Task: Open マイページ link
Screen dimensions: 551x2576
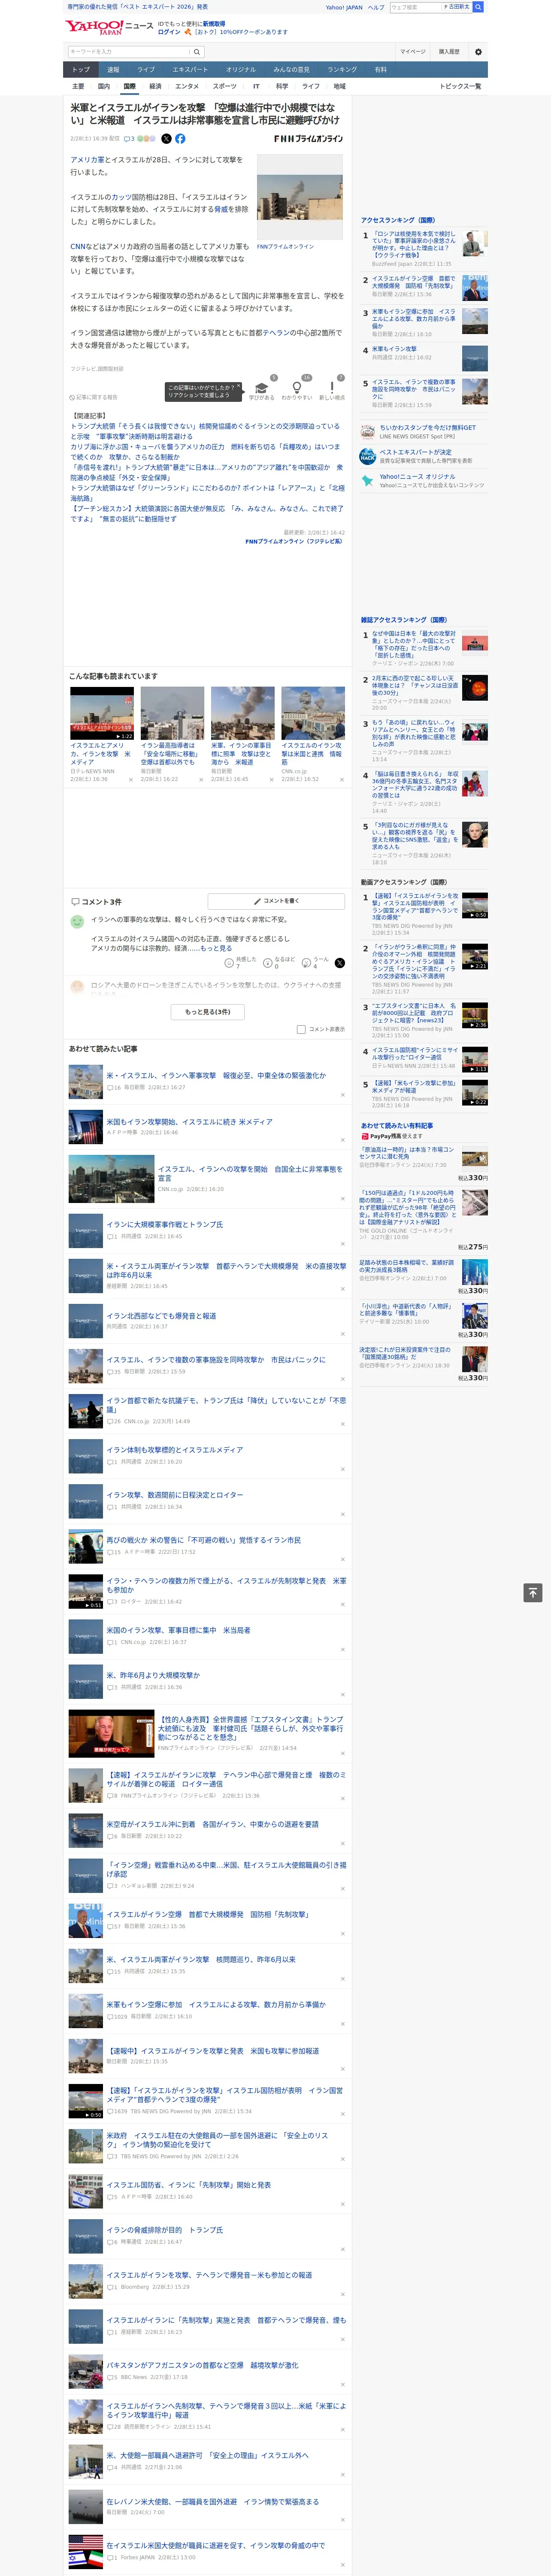Action: pos(413,52)
